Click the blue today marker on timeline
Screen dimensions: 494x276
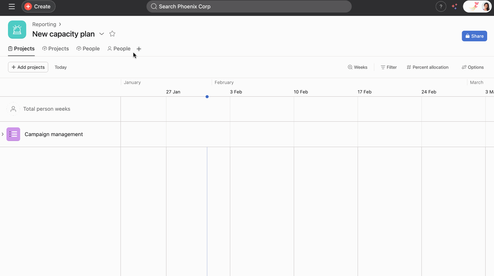point(207,97)
